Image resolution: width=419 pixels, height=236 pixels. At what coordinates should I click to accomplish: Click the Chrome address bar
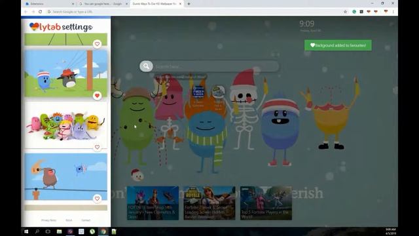[x=195, y=12]
